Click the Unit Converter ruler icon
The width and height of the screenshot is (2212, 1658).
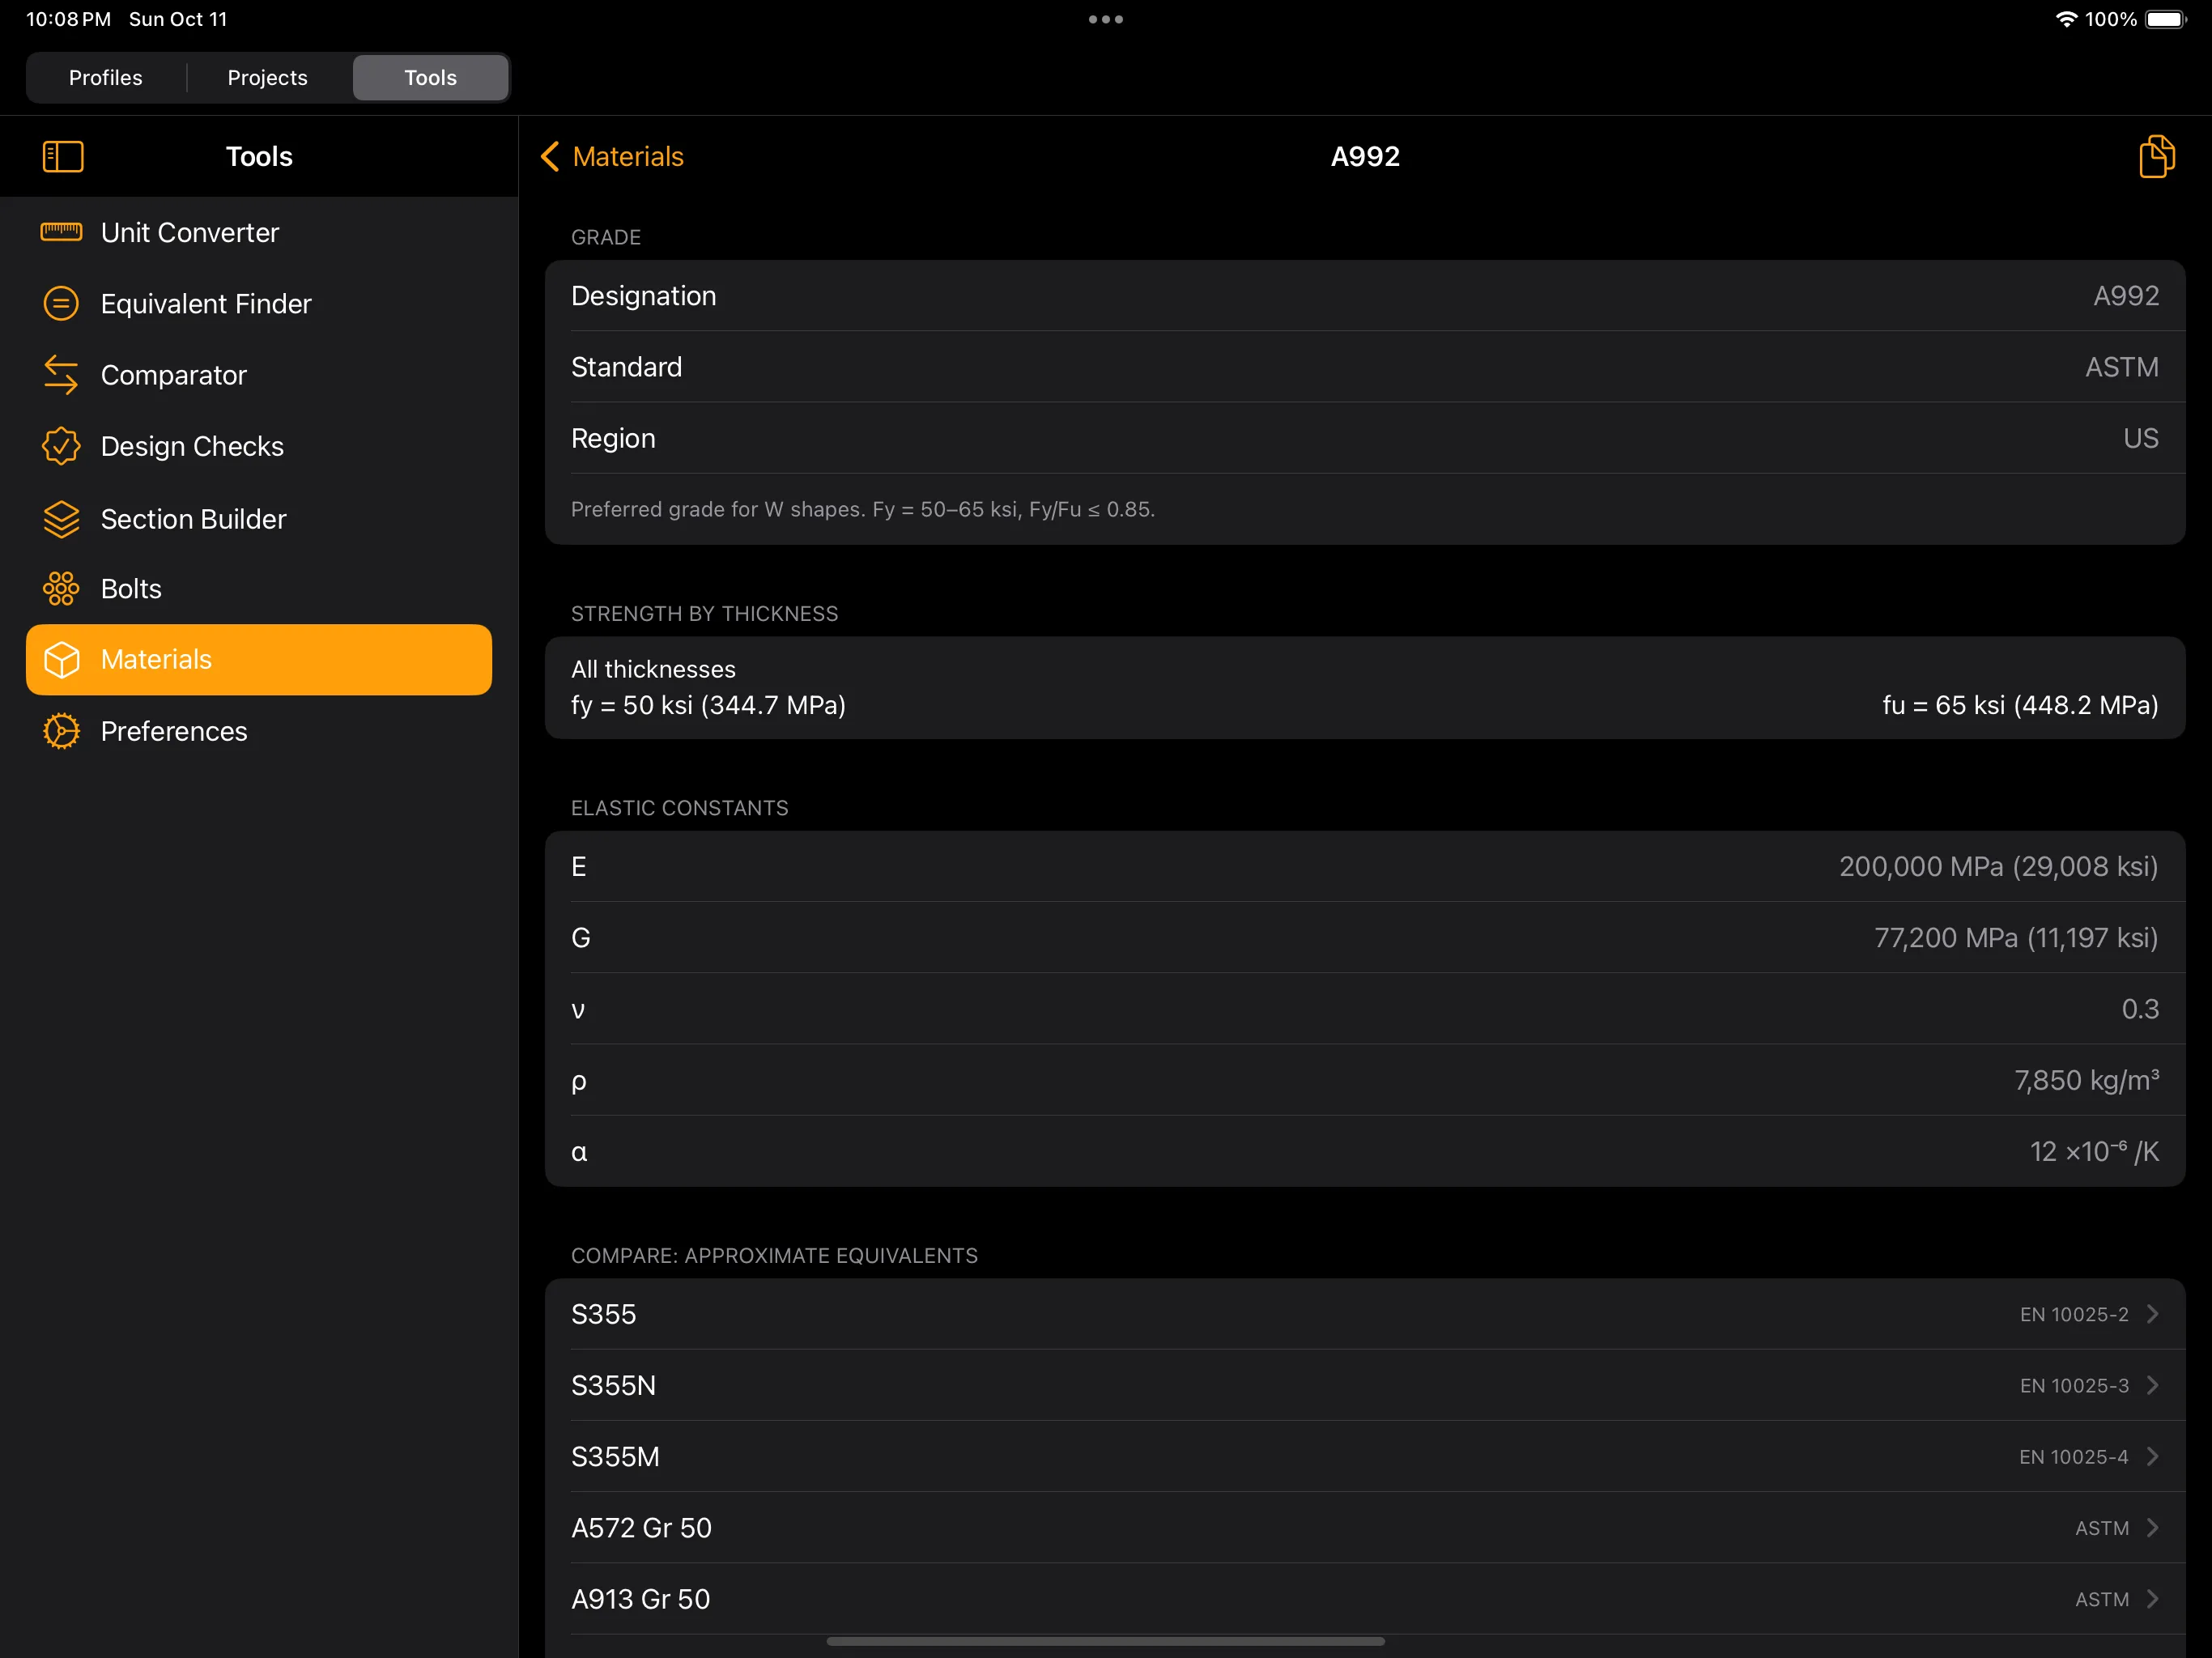tap(61, 232)
